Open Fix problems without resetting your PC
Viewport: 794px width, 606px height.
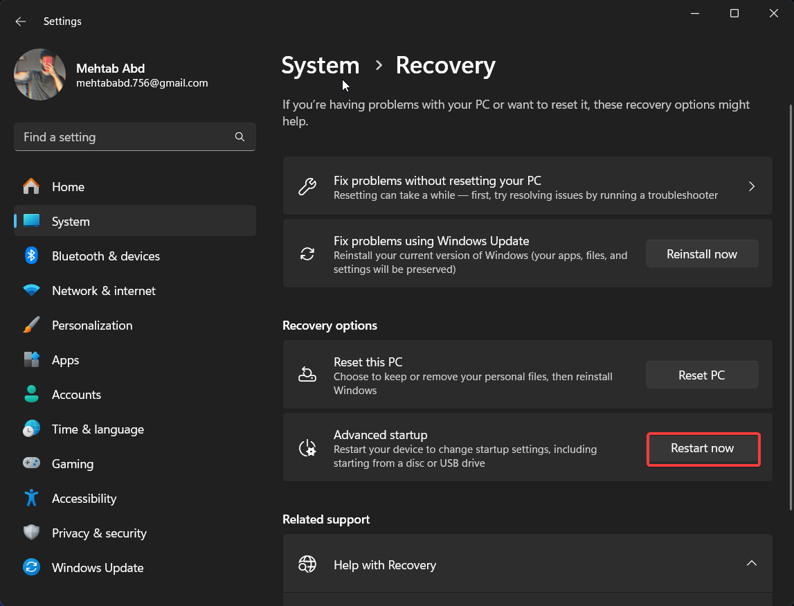[x=527, y=186]
